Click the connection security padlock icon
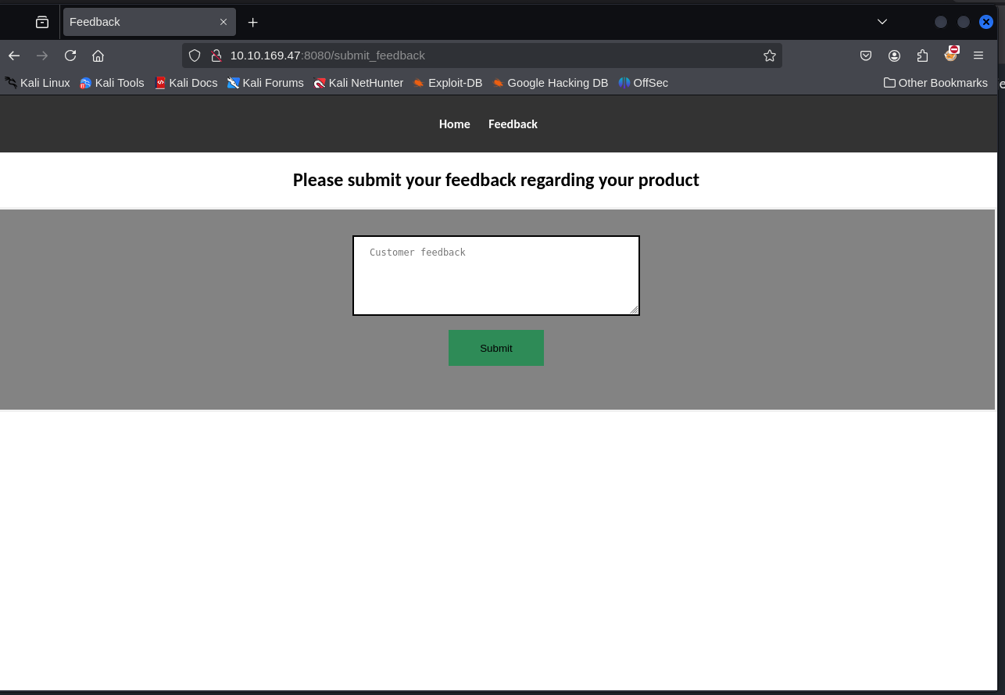The image size is (1005, 695). [216, 56]
